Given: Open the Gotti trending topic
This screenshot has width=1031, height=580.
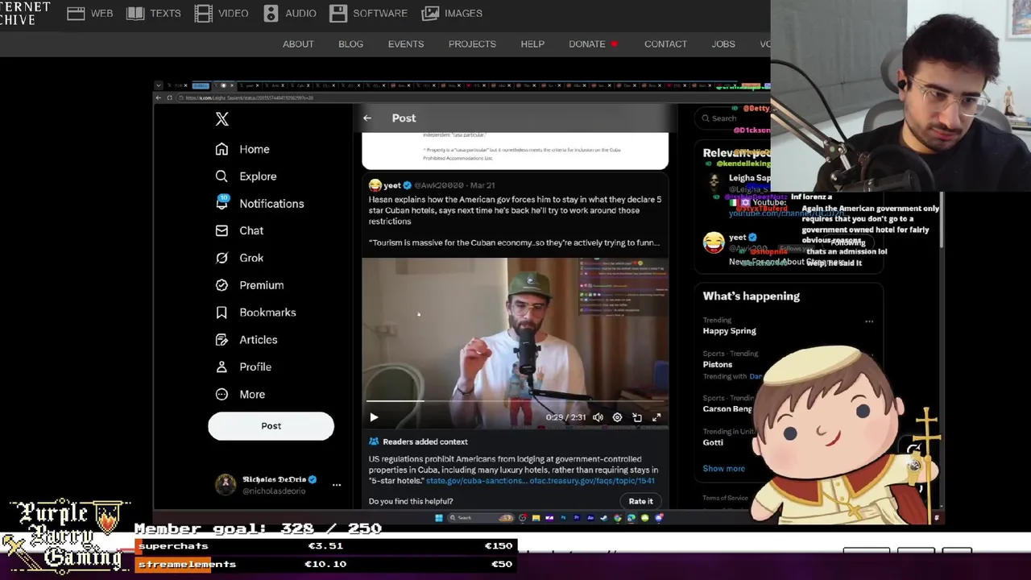Looking at the screenshot, I should point(713,442).
